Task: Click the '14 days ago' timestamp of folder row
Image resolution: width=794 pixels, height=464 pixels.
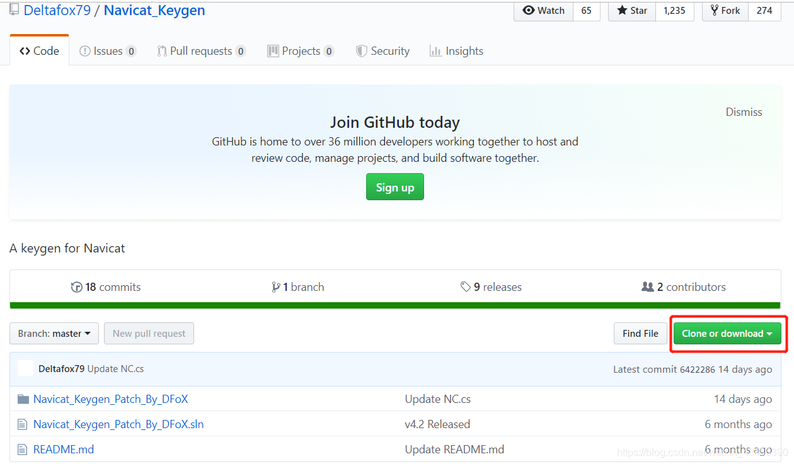Action: pyautogui.click(x=743, y=399)
